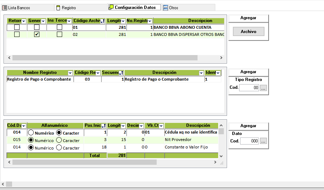This screenshot has width=324, height=190.
Task: Select Numérico radio in the Cédula row
Action: tap(31, 133)
